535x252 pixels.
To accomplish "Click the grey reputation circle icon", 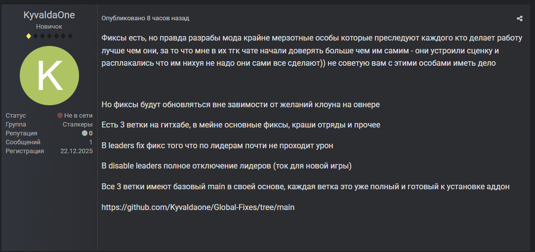I will [x=84, y=133].
